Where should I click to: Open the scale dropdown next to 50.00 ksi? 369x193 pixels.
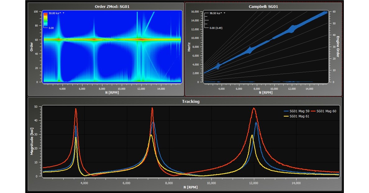63,13
